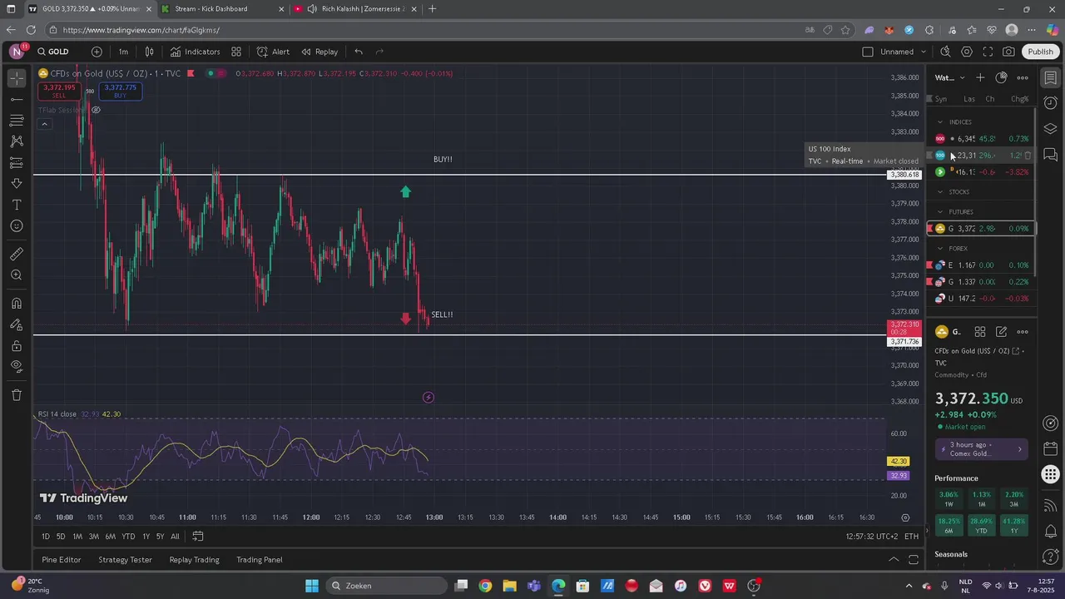Collapse the FUTURES watchlist section
The height and width of the screenshot is (599, 1065).
940,212
